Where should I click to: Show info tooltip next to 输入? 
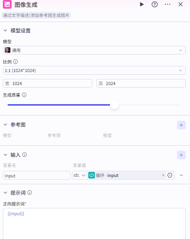(25, 155)
